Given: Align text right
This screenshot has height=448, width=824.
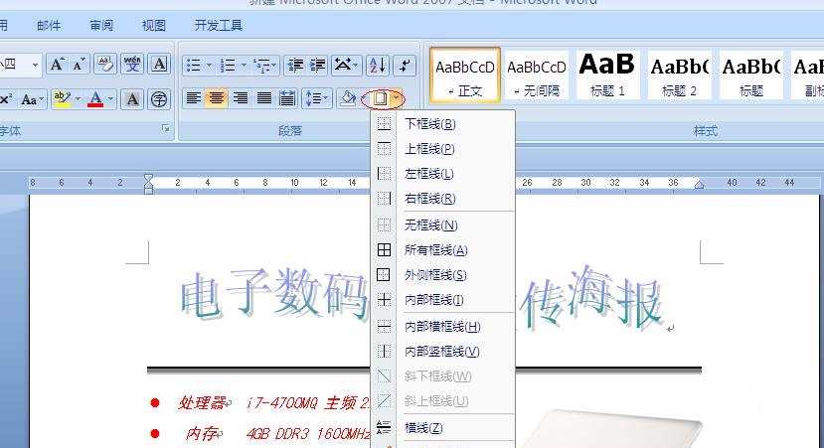Looking at the screenshot, I should pos(241,98).
